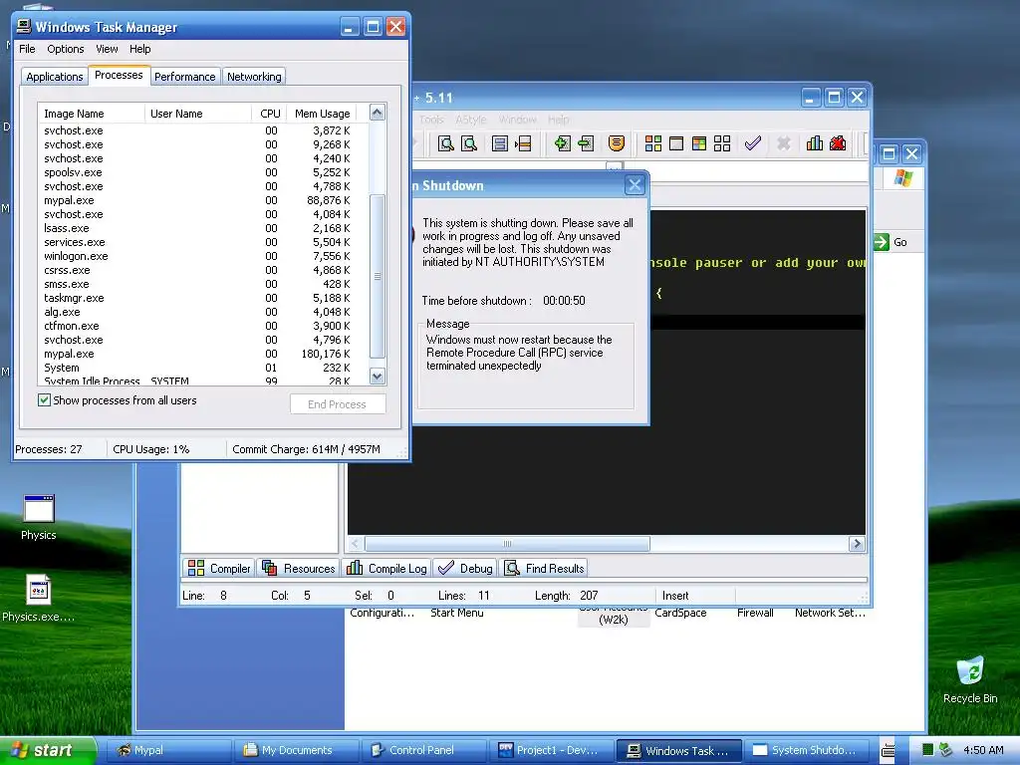Open Project options orange icon
The width and height of the screenshot is (1020, 765).
pyautogui.click(x=616, y=143)
